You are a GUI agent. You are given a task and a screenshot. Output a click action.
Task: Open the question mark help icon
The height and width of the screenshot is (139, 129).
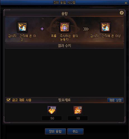tap(121, 13)
